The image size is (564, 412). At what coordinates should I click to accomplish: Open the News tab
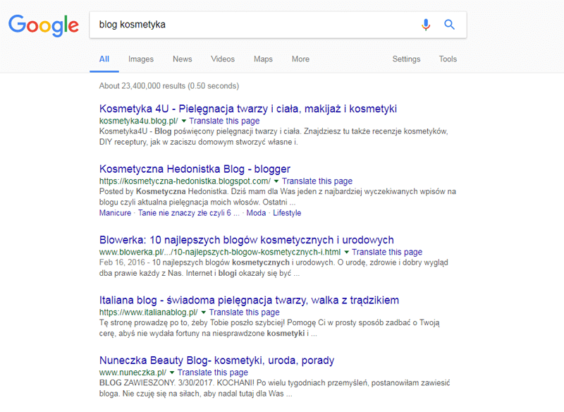tap(183, 59)
